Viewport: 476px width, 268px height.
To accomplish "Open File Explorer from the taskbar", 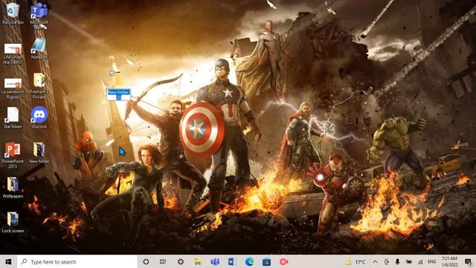I will [198, 261].
